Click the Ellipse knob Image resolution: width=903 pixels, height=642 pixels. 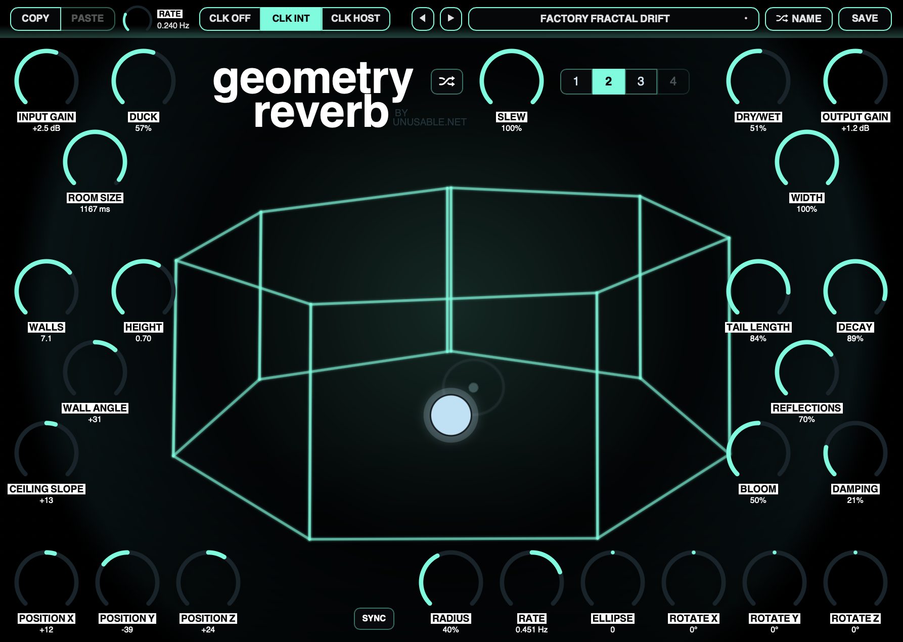click(613, 582)
